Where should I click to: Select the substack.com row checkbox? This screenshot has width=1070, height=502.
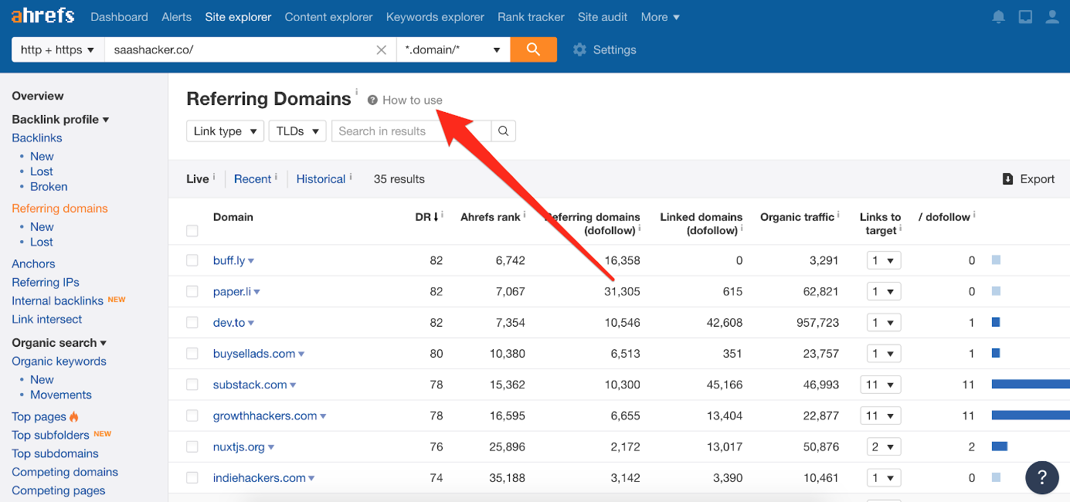pyautogui.click(x=192, y=385)
